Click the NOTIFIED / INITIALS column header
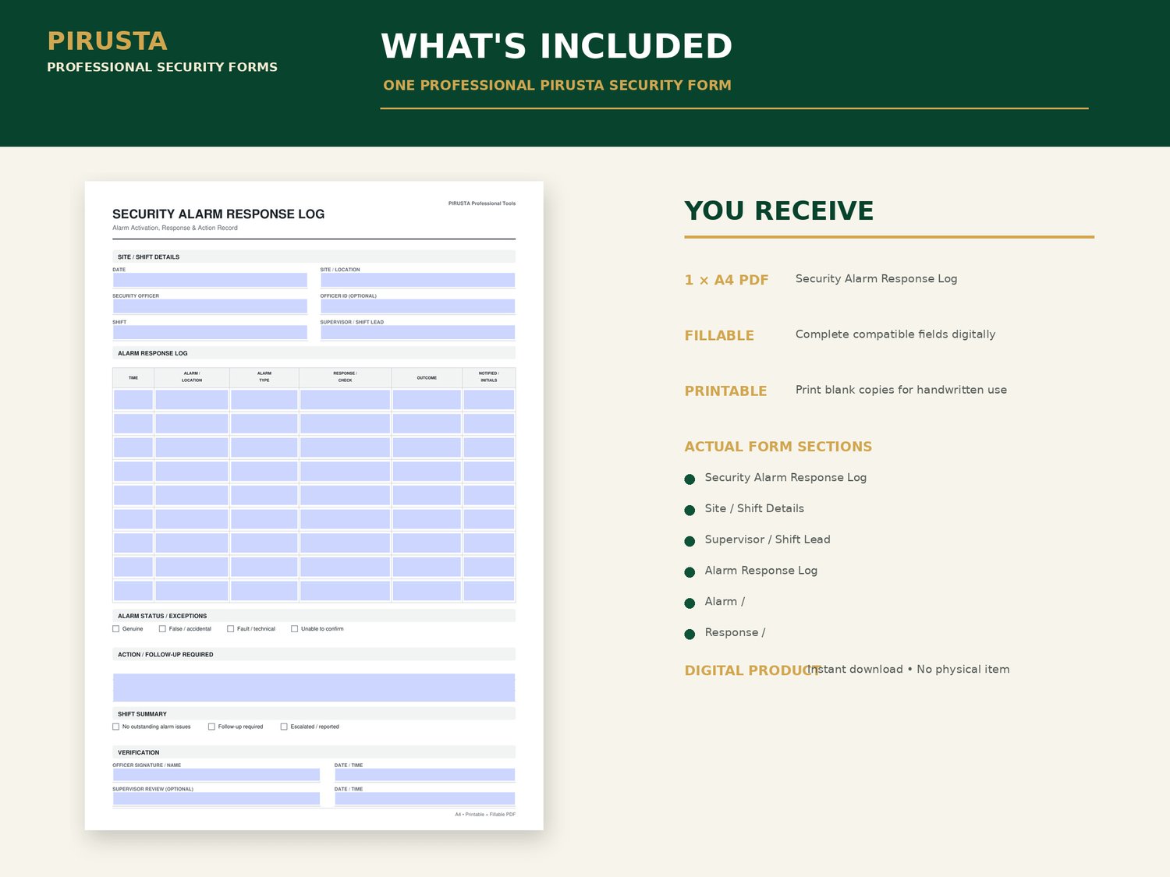The image size is (1170, 877). [x=489, y=378]
